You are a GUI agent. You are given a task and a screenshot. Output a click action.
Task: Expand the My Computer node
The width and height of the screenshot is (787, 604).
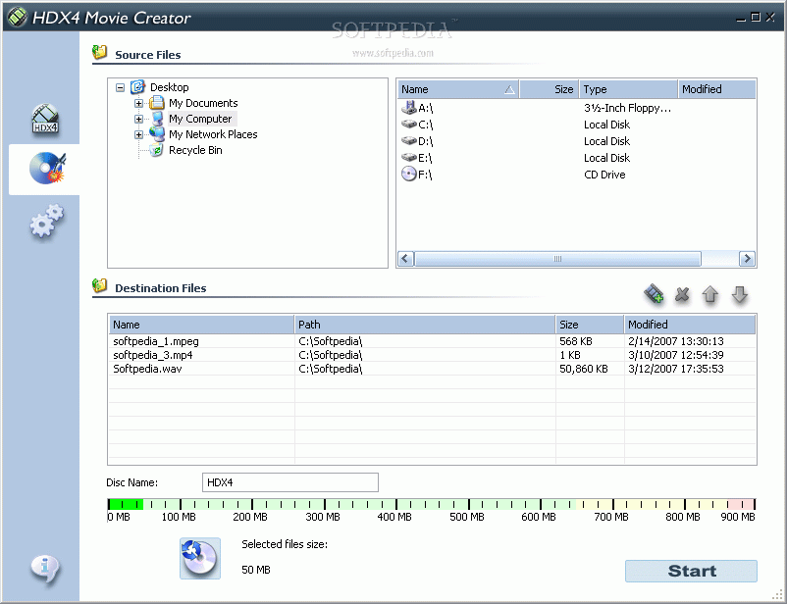pos(138,119)
